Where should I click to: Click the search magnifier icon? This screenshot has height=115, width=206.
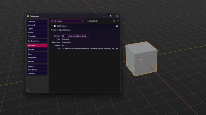[51, 21]
